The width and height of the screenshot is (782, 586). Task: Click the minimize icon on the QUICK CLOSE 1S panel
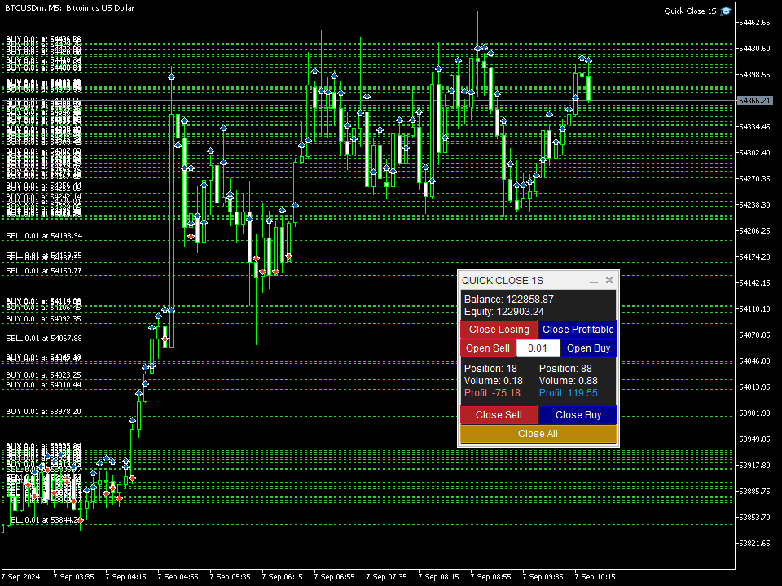[x=593, y=280]
